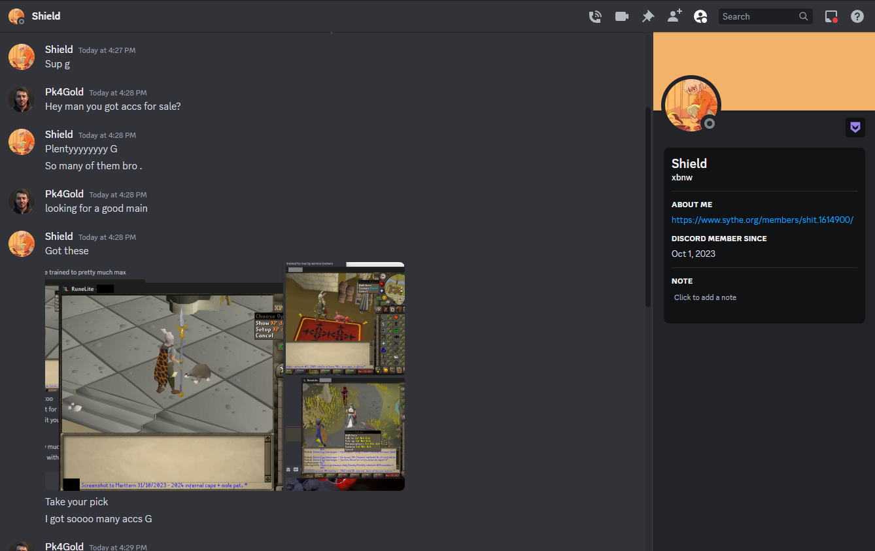Open the yellow grass field screenshot
The height and width of the screenshot is (551, 875).
(345, 434)
